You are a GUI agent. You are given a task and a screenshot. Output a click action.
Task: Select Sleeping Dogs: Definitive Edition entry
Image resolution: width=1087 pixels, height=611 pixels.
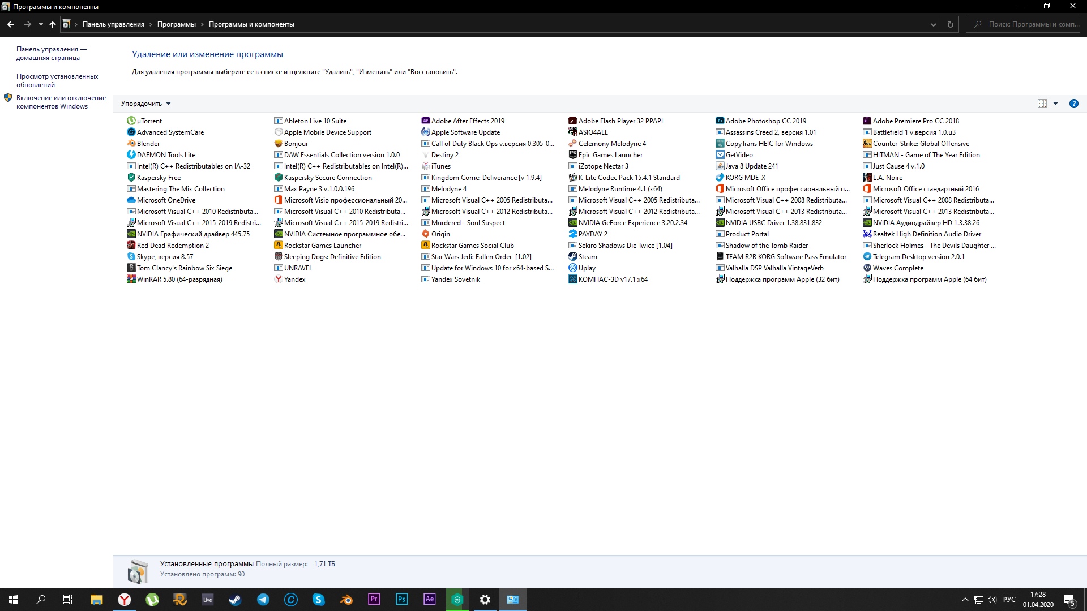(327, 257)
